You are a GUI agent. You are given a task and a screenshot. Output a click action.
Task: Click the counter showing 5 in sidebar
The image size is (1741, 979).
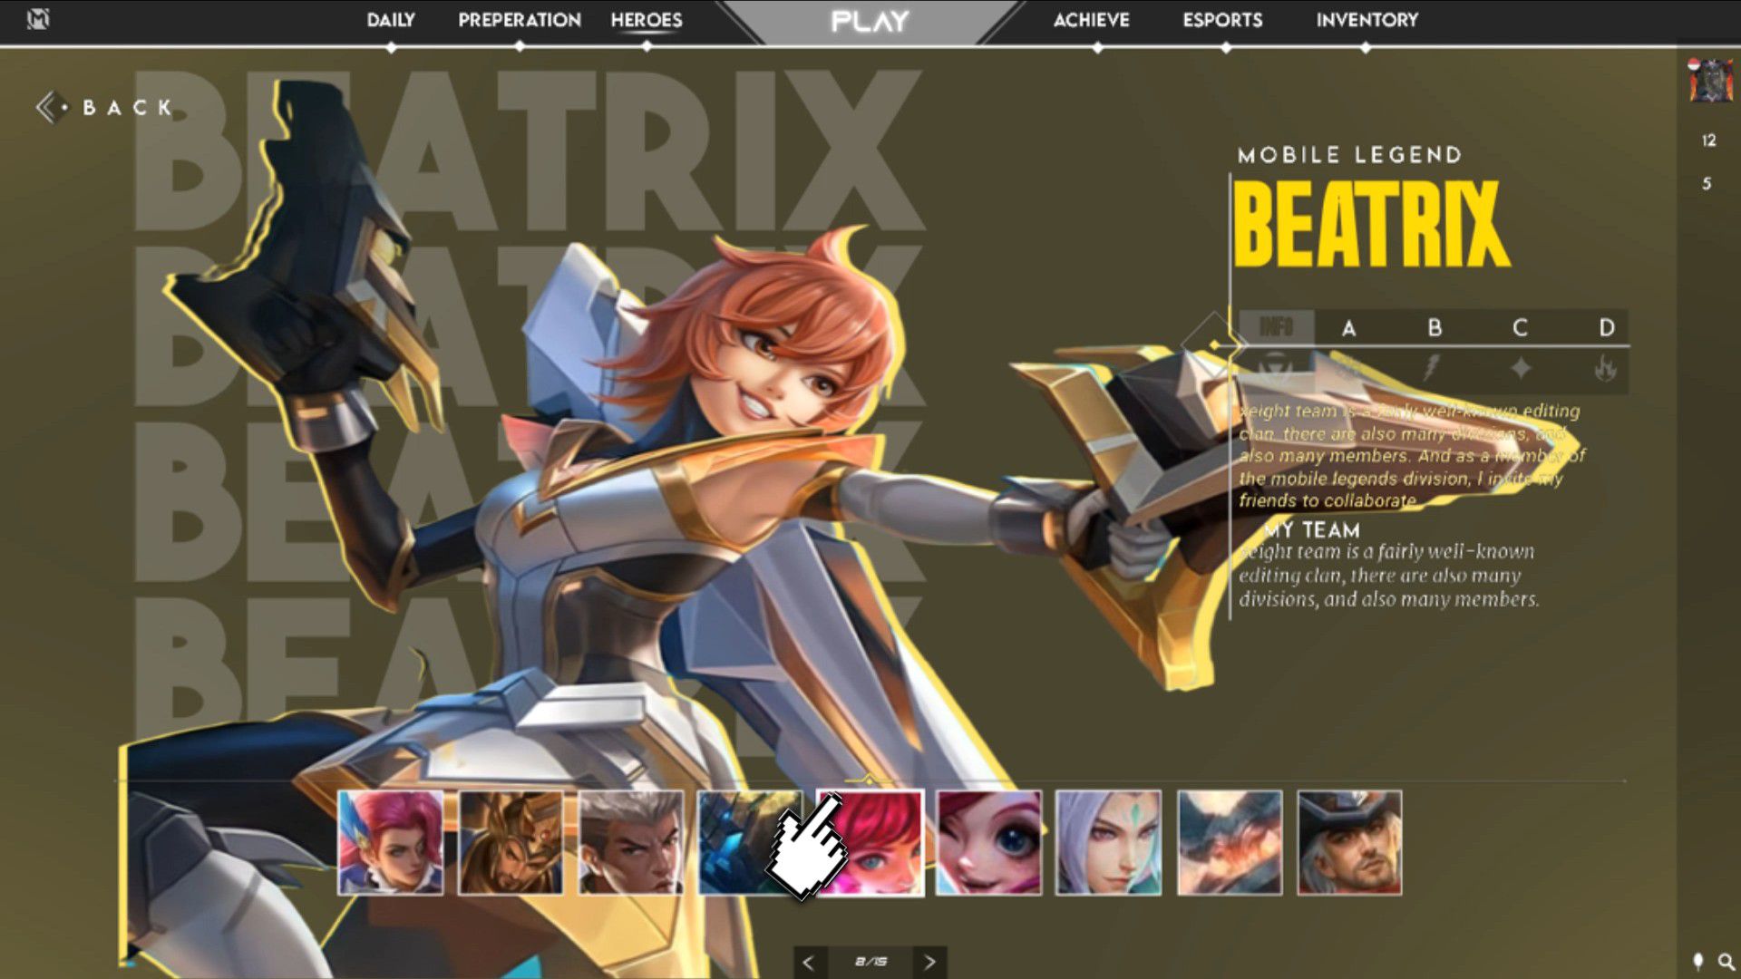point(1707,184)
